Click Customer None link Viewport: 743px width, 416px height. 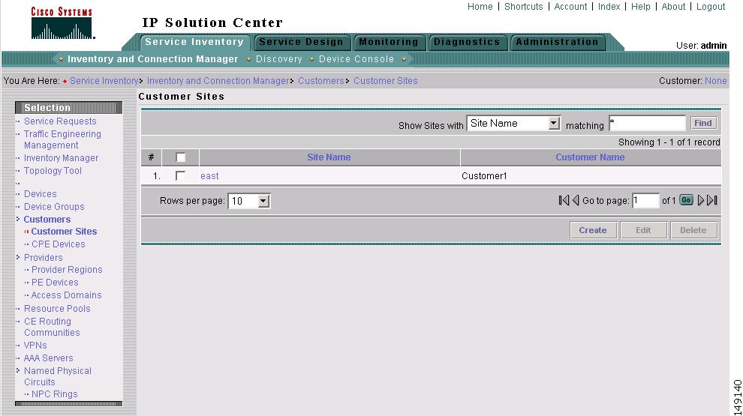[x=715, y=81]
